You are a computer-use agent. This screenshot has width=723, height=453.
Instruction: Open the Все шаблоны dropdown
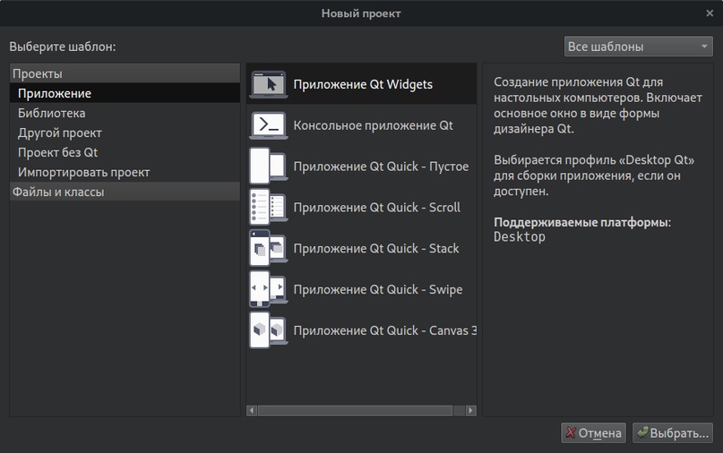click(639, 47)
